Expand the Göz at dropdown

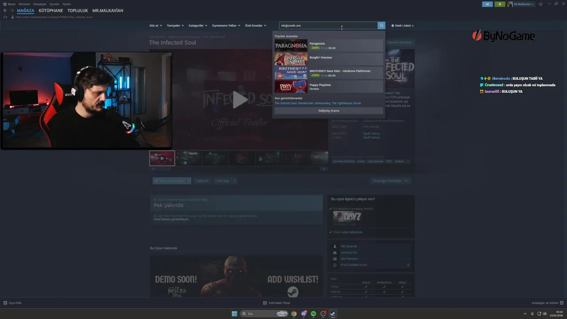pos(156,26)
